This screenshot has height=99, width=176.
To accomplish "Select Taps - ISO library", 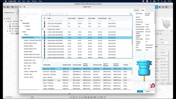I will click(x=27, y=68).
